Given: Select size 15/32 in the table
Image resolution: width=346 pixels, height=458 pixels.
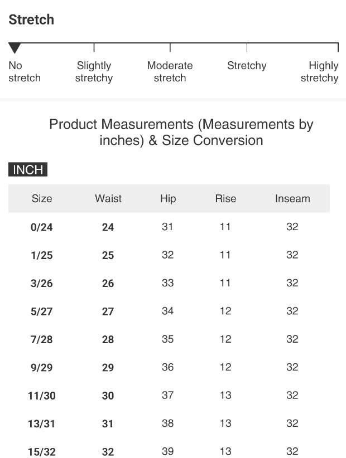Looking at the screenshot, I should [42, 452].
